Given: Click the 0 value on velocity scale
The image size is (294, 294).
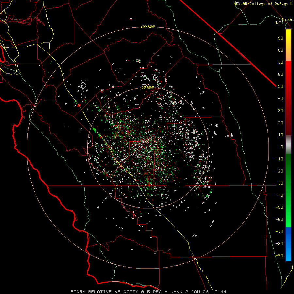Looking at the screenshot, I should pos(282,147).
